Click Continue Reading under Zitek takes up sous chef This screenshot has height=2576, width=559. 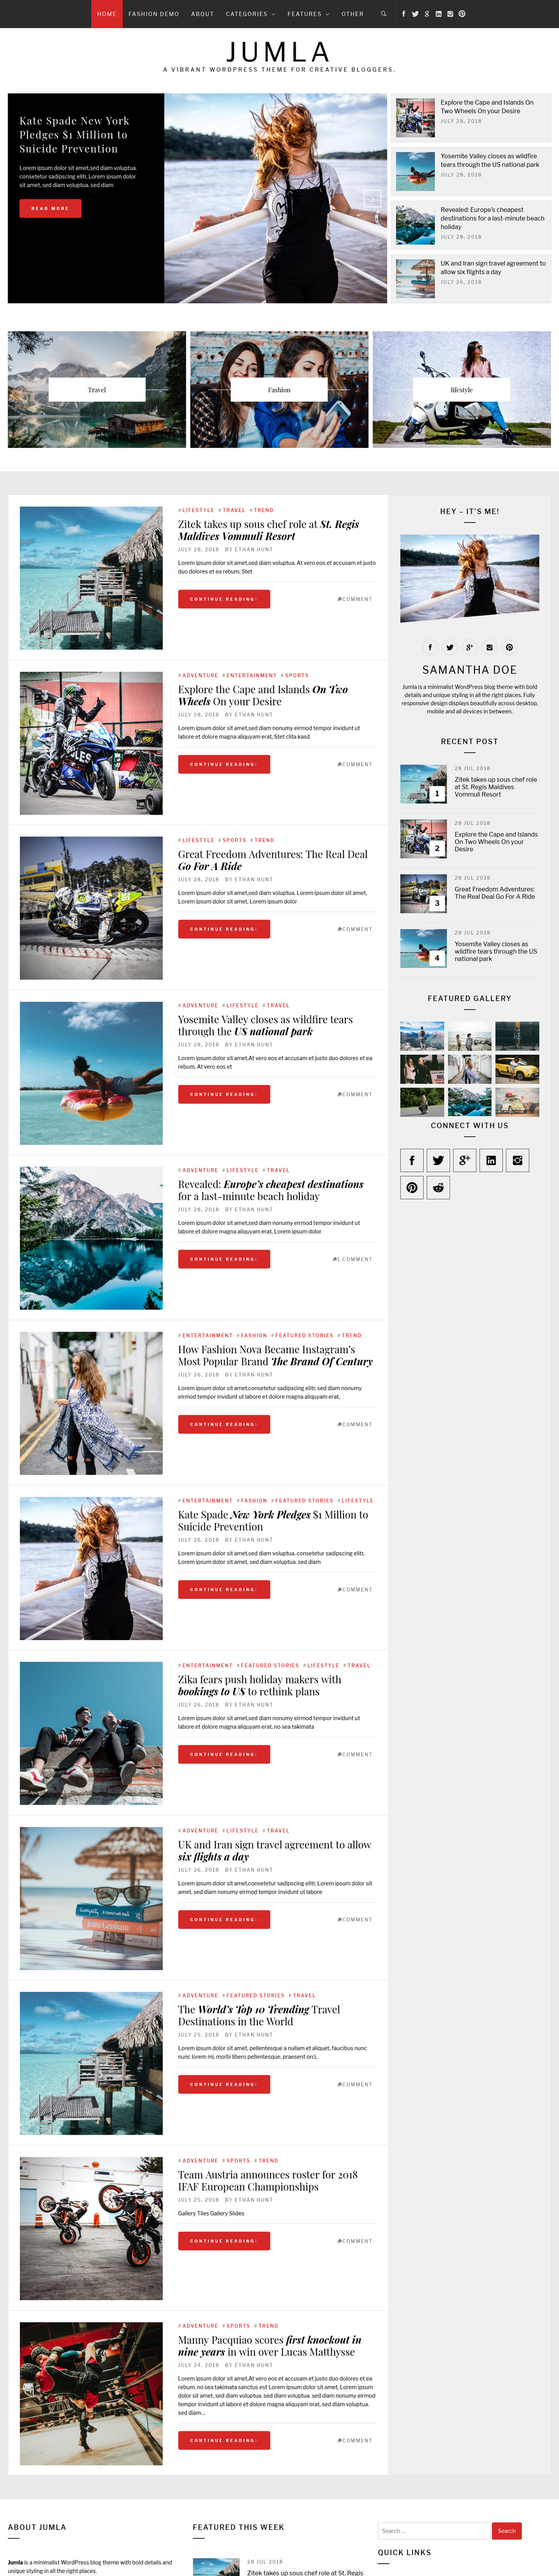tap(224, 599)
